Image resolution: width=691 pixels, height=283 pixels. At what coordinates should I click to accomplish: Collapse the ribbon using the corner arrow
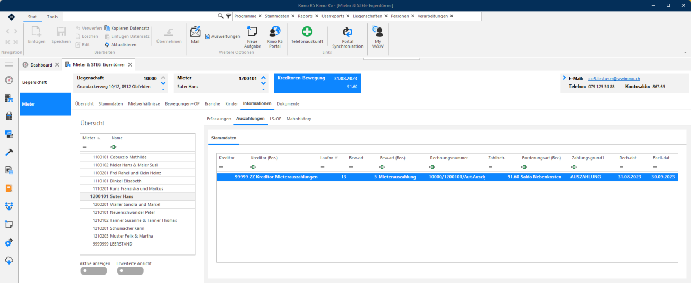[x=685, y=53]
